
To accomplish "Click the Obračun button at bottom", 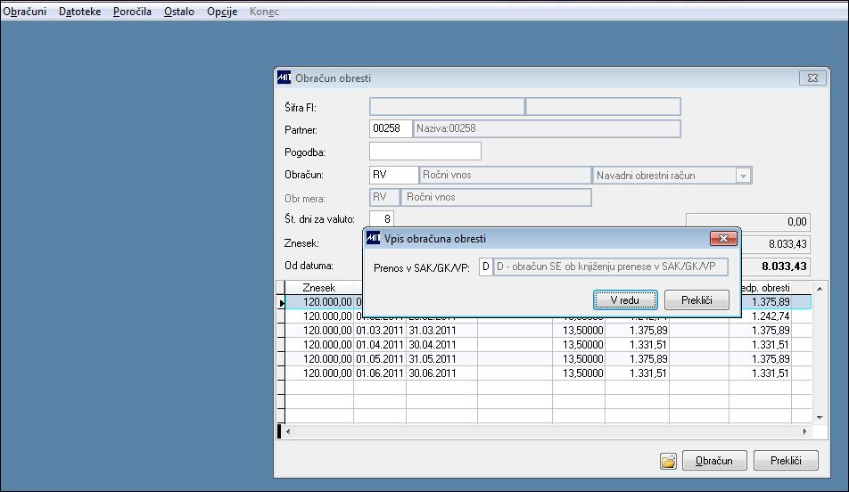I will [714, 461].
